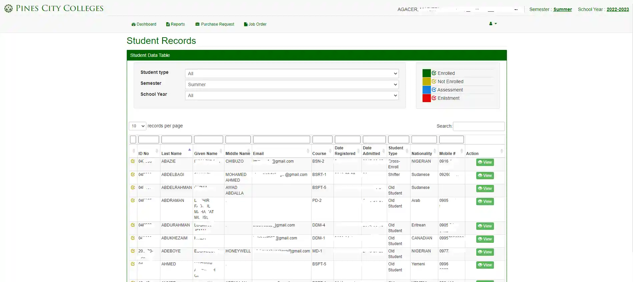Click status icon in ABUKHEZAIM row
Viewport: 633px width, 282px height.
133,238
